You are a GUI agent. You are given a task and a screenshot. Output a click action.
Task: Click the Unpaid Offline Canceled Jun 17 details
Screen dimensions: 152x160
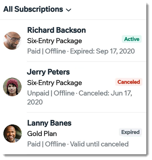click(80, 98)
